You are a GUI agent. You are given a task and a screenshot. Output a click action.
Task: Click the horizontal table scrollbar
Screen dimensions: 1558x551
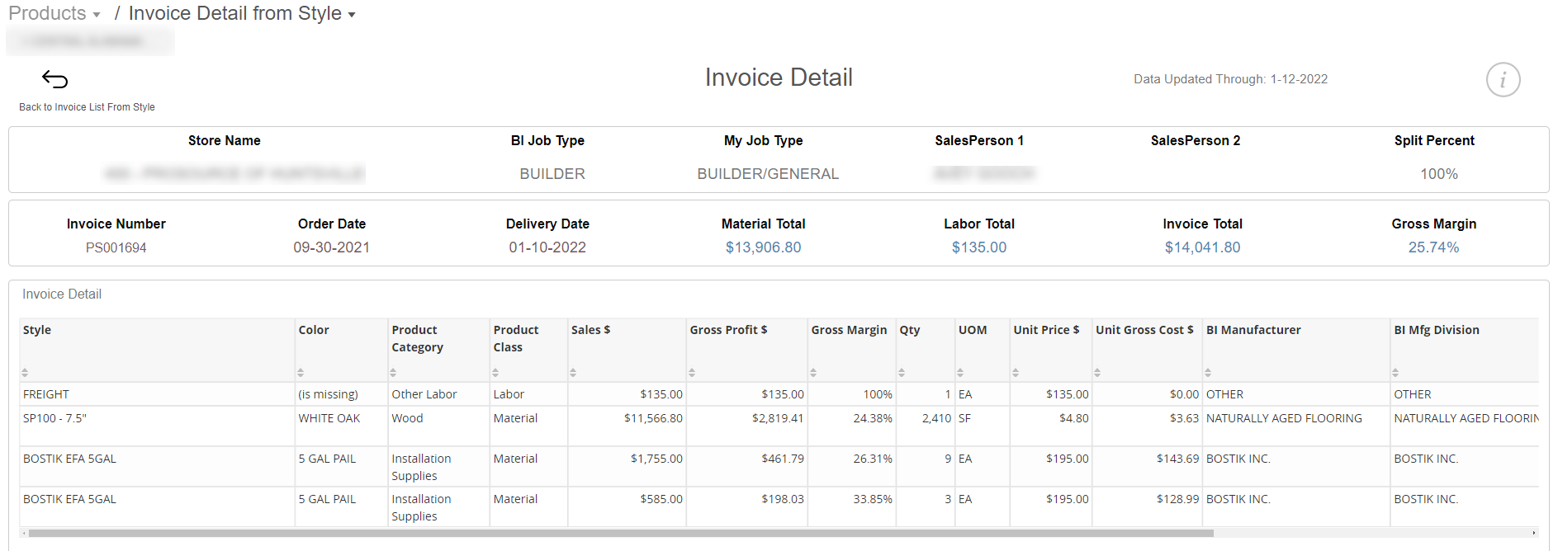coord(621,534)
